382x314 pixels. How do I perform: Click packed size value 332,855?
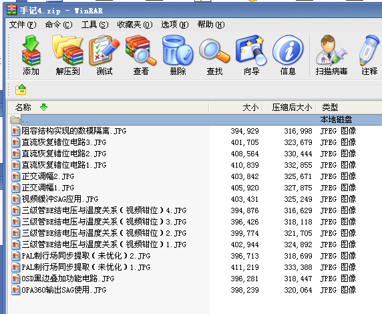coord(298,165)
